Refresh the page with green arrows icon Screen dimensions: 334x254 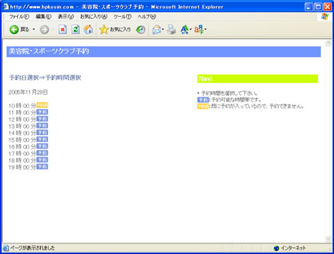point(76,29)
